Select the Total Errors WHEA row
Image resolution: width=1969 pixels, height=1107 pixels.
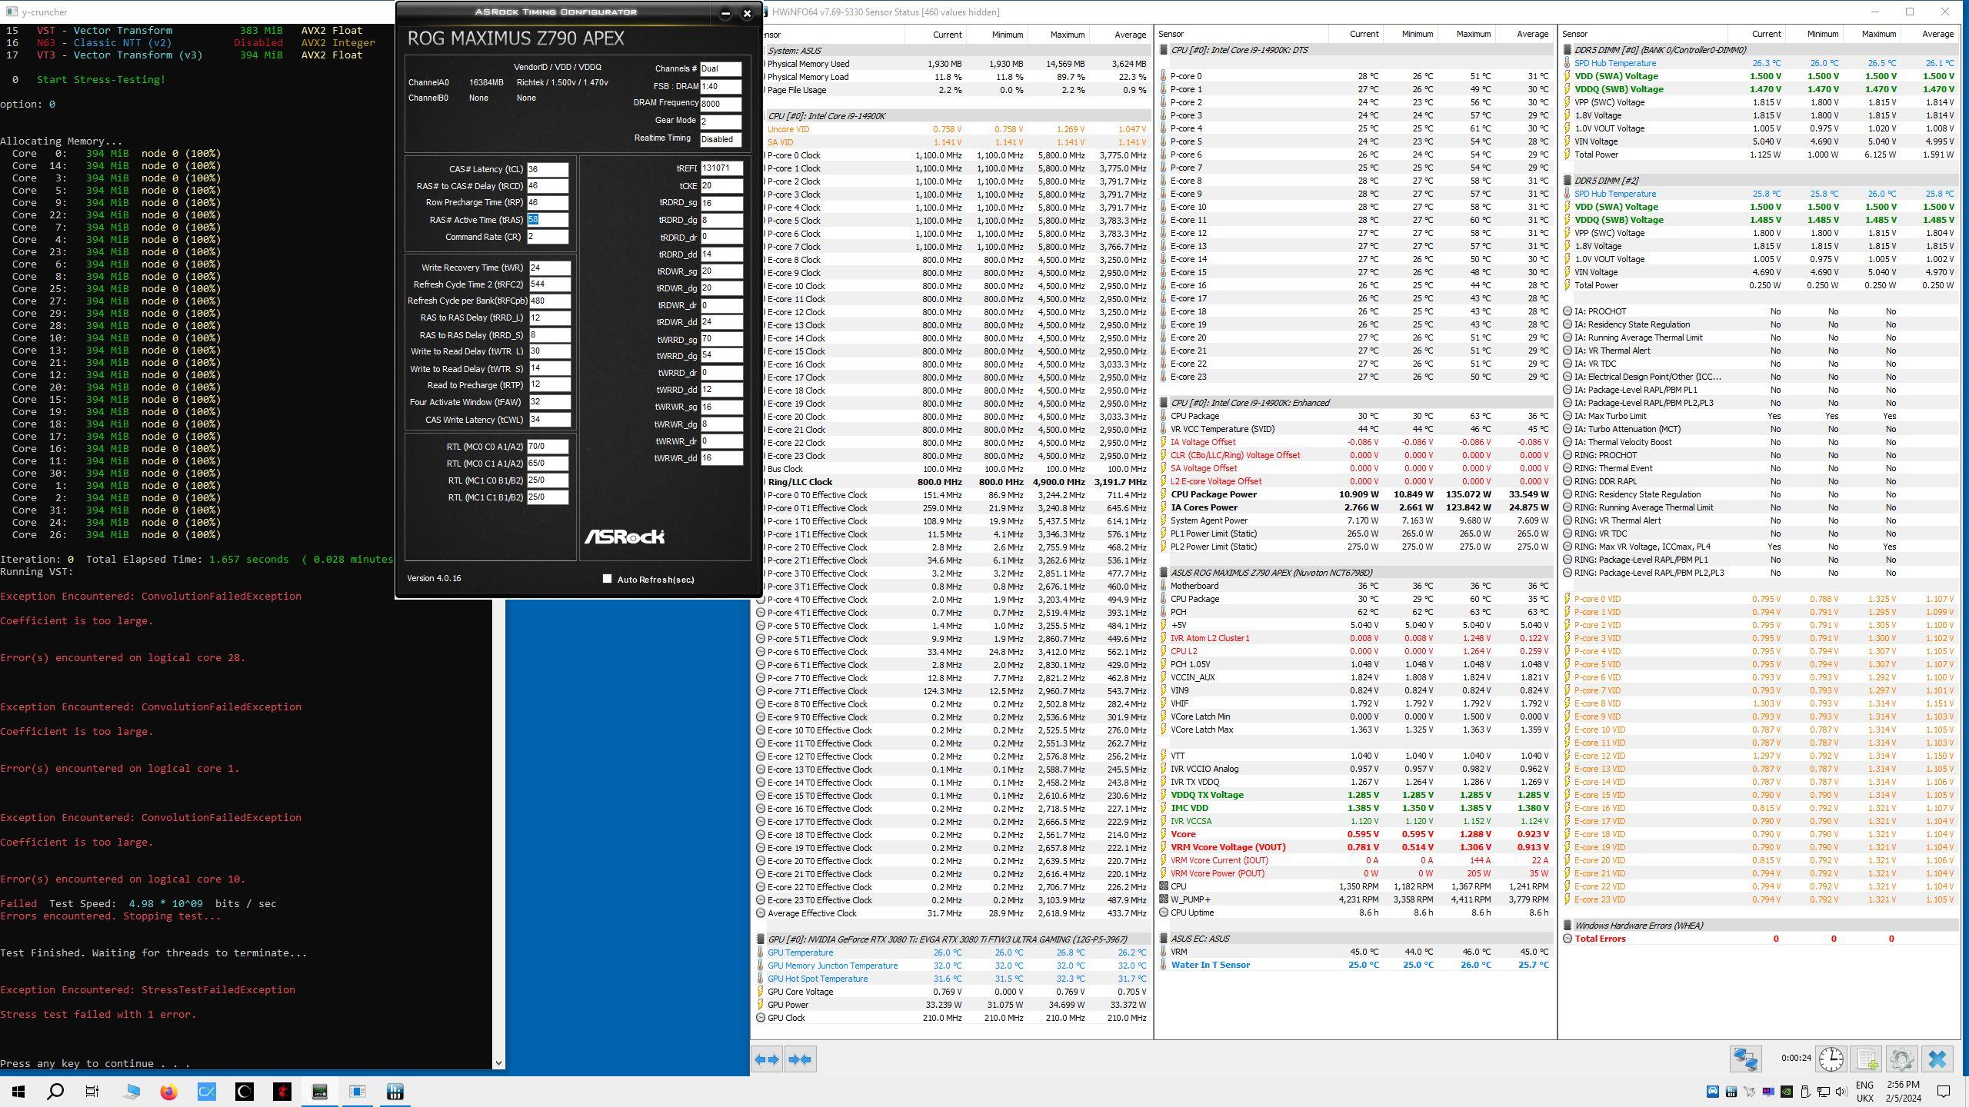1600,939
